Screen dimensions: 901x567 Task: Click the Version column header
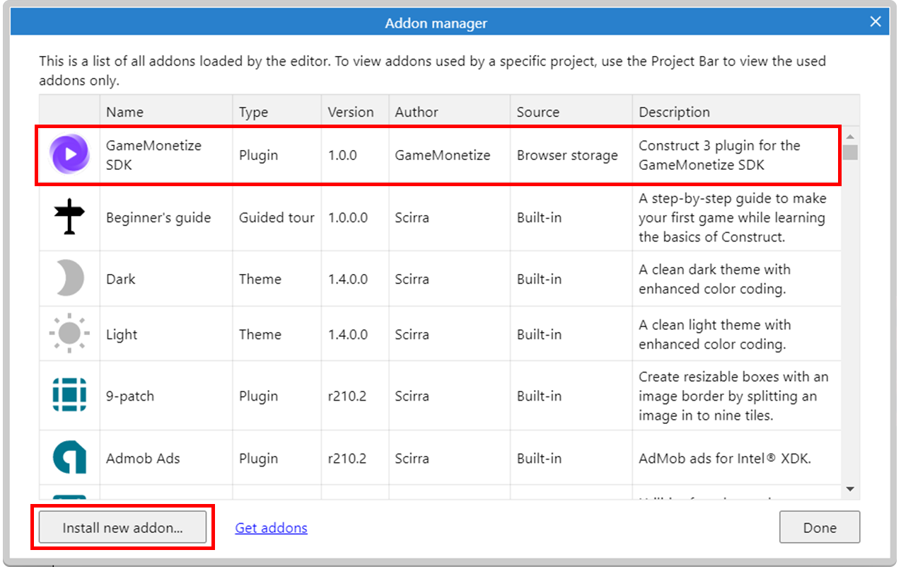(351, 112)
